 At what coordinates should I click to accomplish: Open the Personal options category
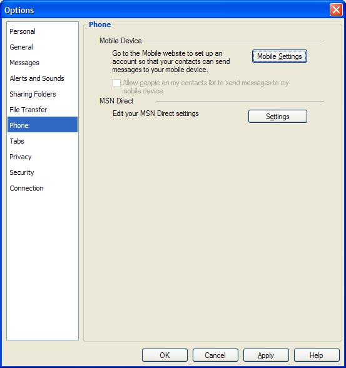pos(43,31)
